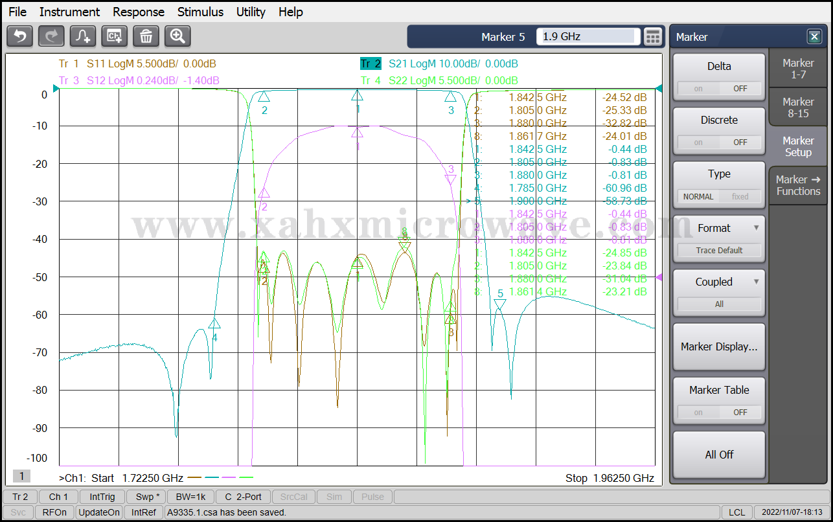Screen dimensions: 833x522
Task: Add a new trace via toolbar icon
Action: coord(83,36)
